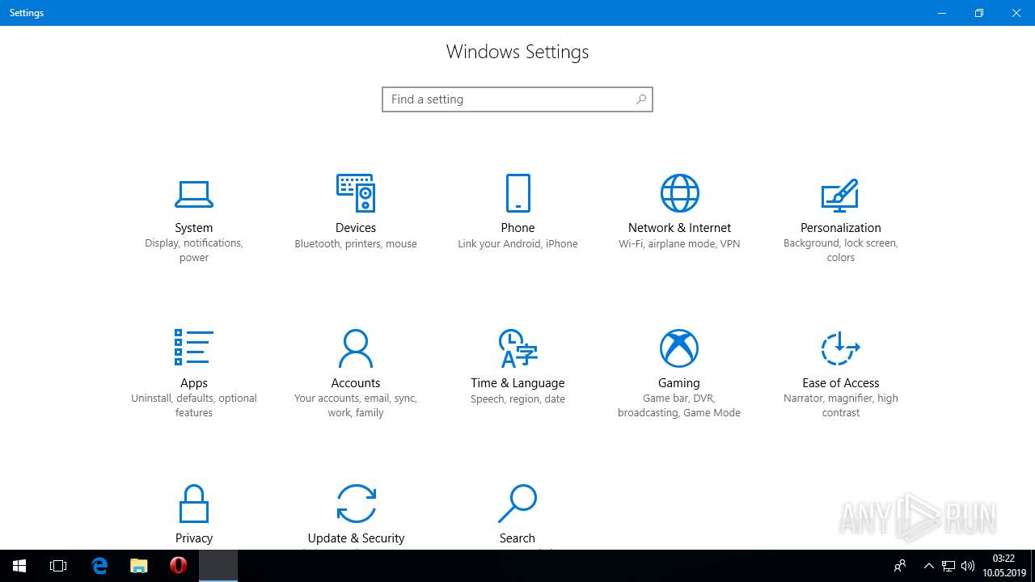
Task: Open the System settings laptop icon
Action: pos(194,193)
